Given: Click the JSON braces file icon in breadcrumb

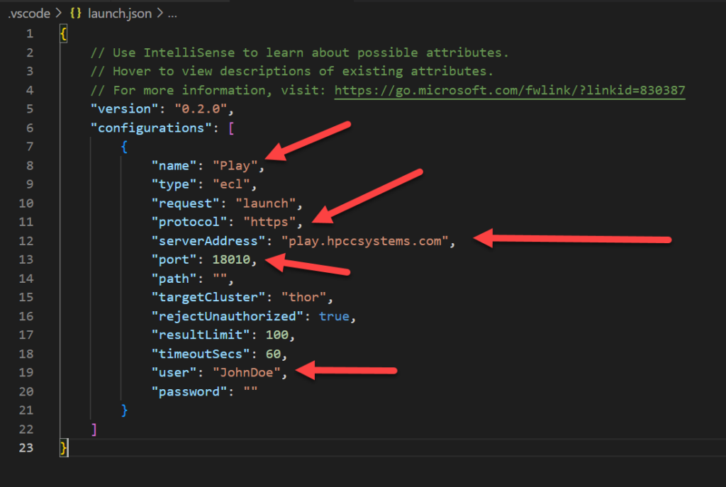Looking at the screenshot, I should pos(75,13).
